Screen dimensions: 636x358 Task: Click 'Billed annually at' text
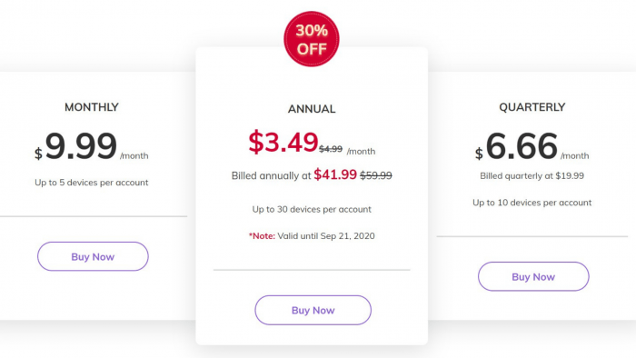point(271,175)
